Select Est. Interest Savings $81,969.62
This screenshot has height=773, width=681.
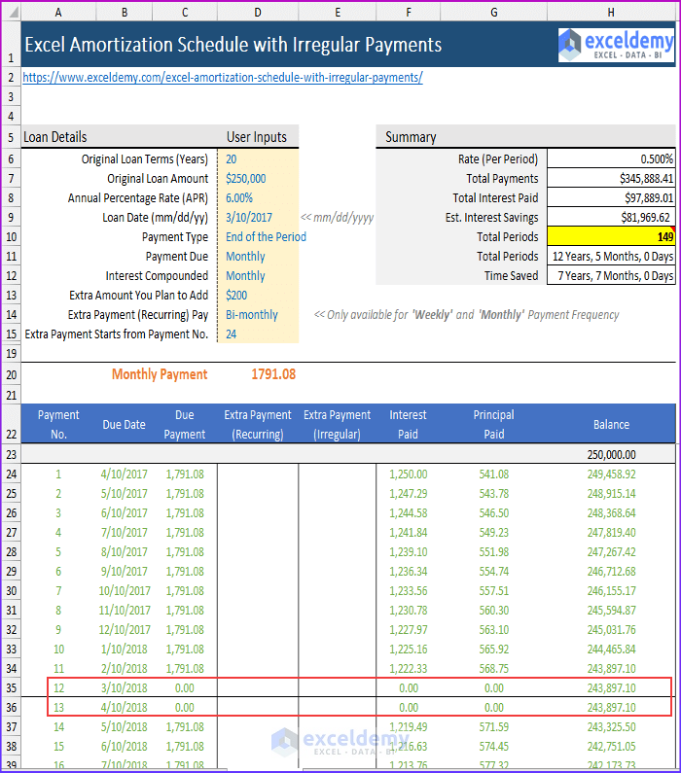pyautogui.click(x=611, y=218)
